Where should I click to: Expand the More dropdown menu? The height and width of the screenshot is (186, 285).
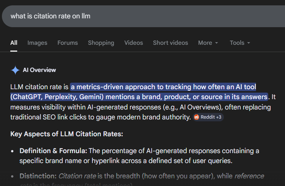click(x=208, y=43)
